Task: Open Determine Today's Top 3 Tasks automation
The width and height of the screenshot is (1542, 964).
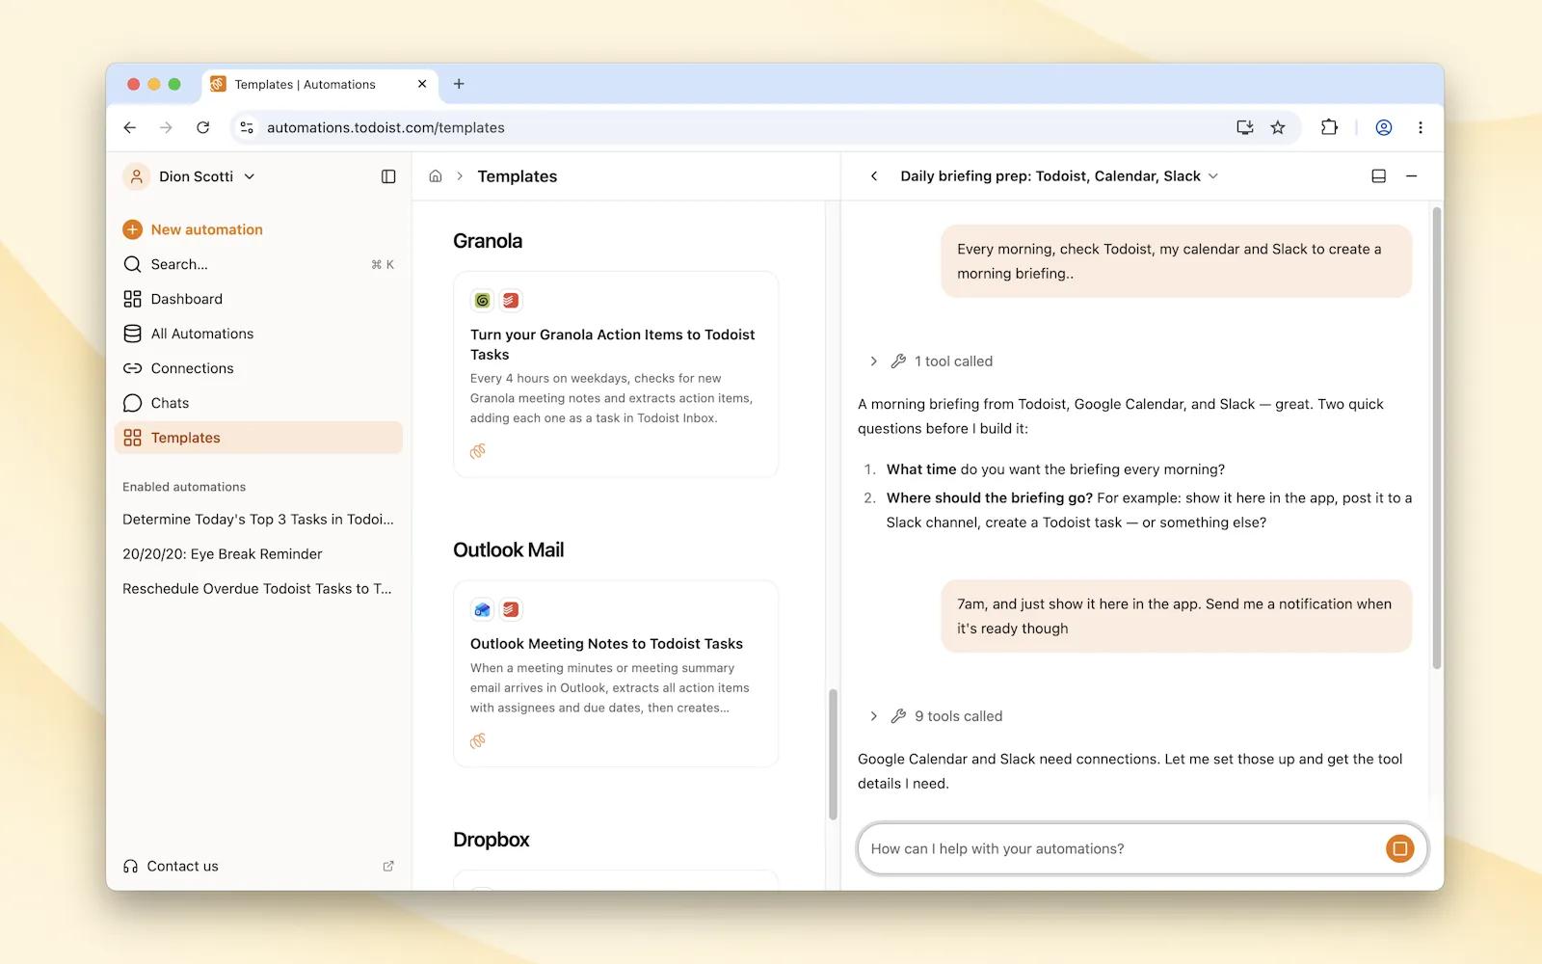Action: 258,520
